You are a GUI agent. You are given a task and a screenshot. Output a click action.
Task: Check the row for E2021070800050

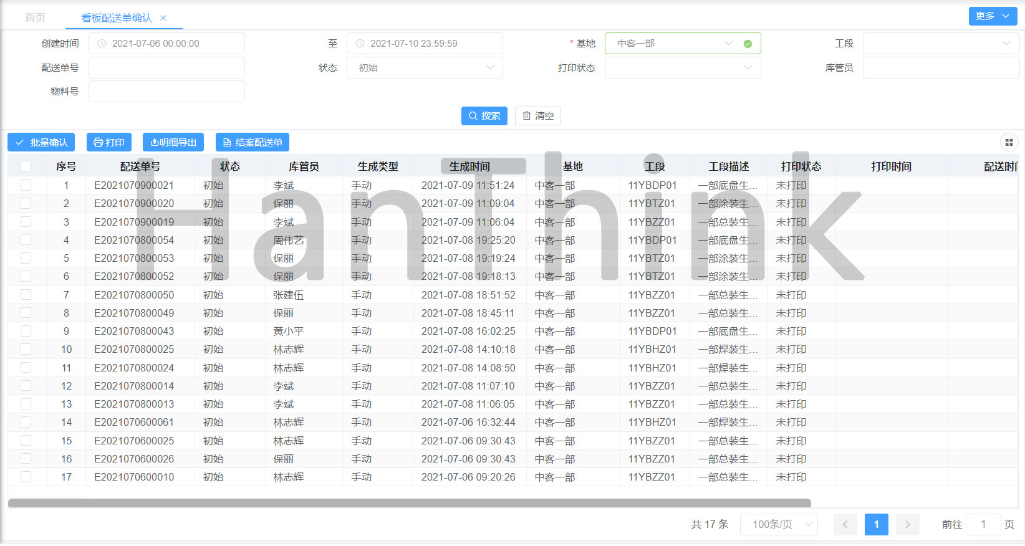[x=26, y=295]
